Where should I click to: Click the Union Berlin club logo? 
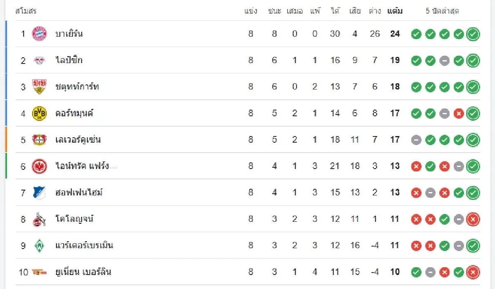click(x=40, y=272)
